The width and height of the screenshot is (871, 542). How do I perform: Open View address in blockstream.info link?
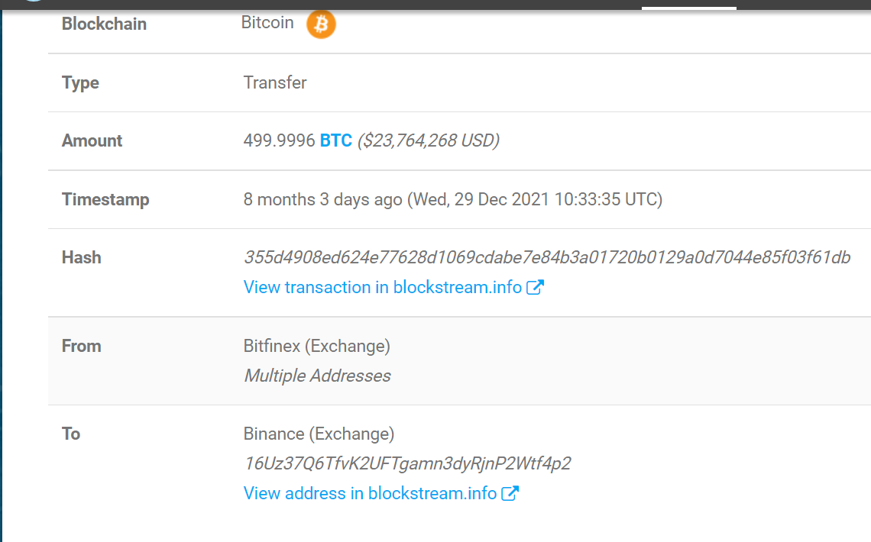(x=370, y=493)
